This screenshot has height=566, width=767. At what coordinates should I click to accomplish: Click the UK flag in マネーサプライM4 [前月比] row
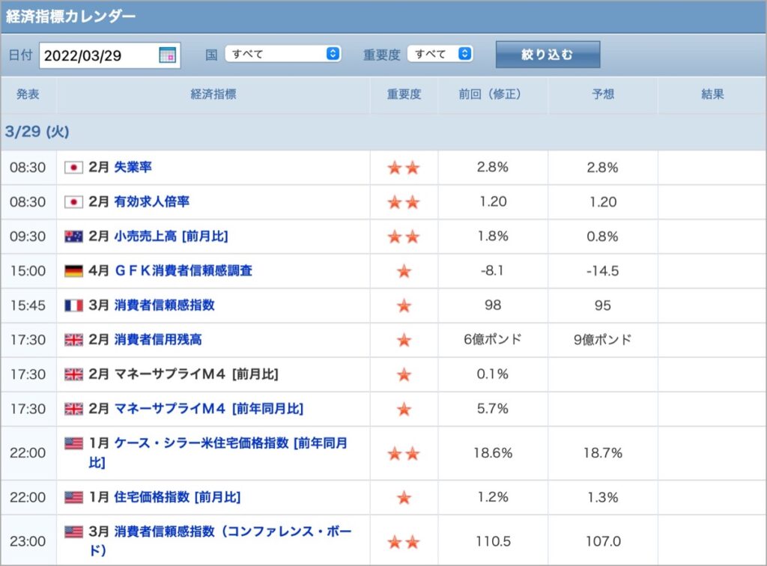(x=74, y=374)
